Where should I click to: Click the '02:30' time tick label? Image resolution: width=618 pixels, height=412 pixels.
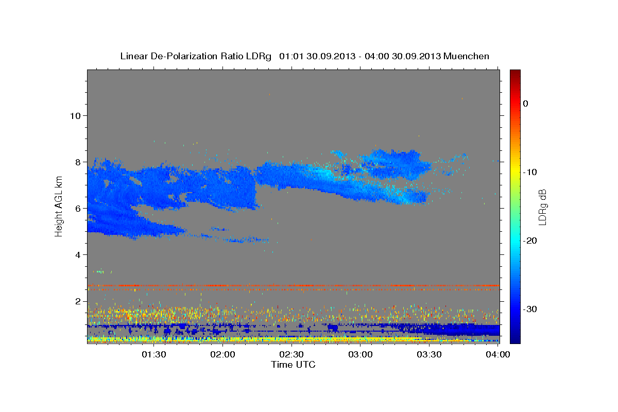[291, 354]
